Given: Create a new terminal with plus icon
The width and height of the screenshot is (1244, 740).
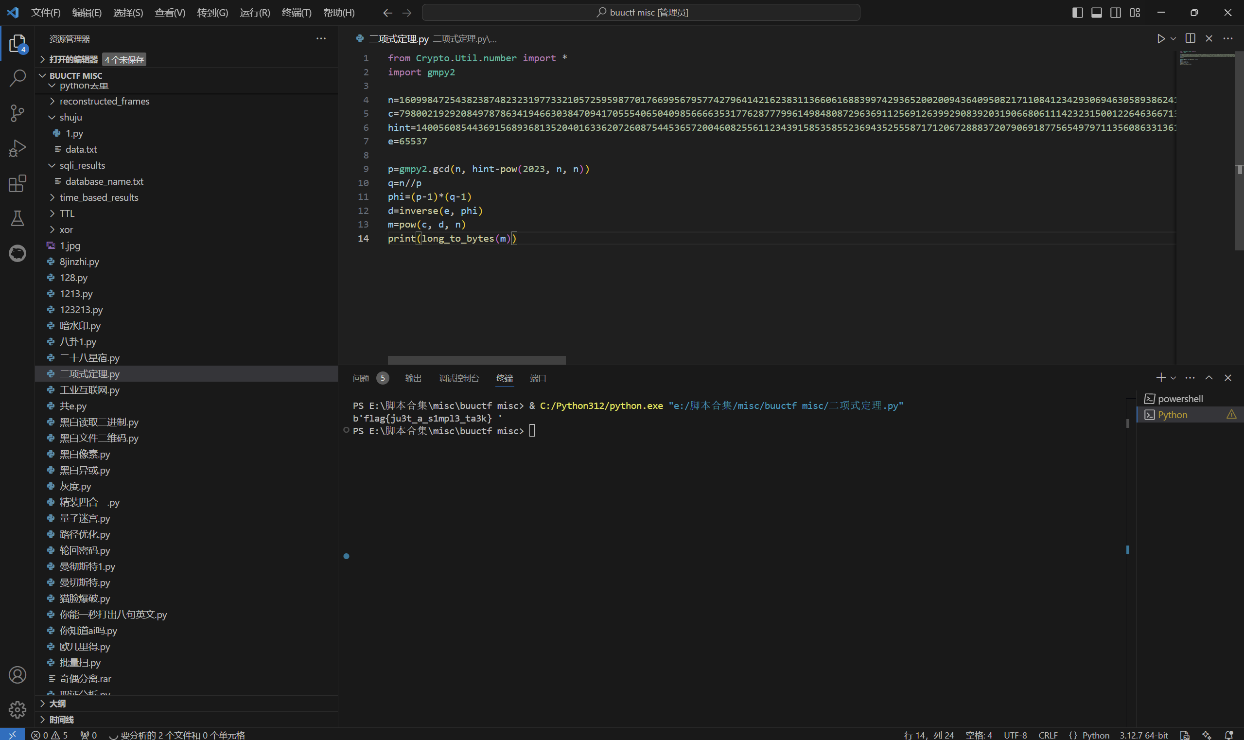Looking at the screenshot, I should (1161, 378).
